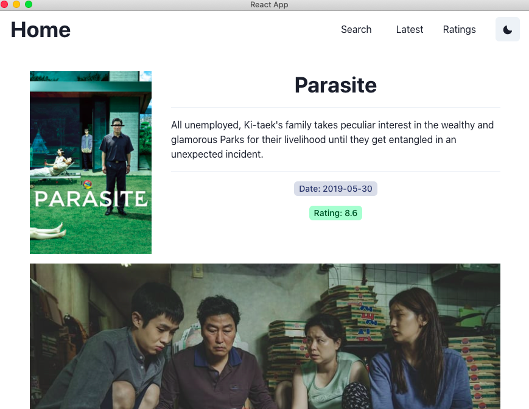
Task: Click the family backdrop image
Action: [x=265, y=336]
